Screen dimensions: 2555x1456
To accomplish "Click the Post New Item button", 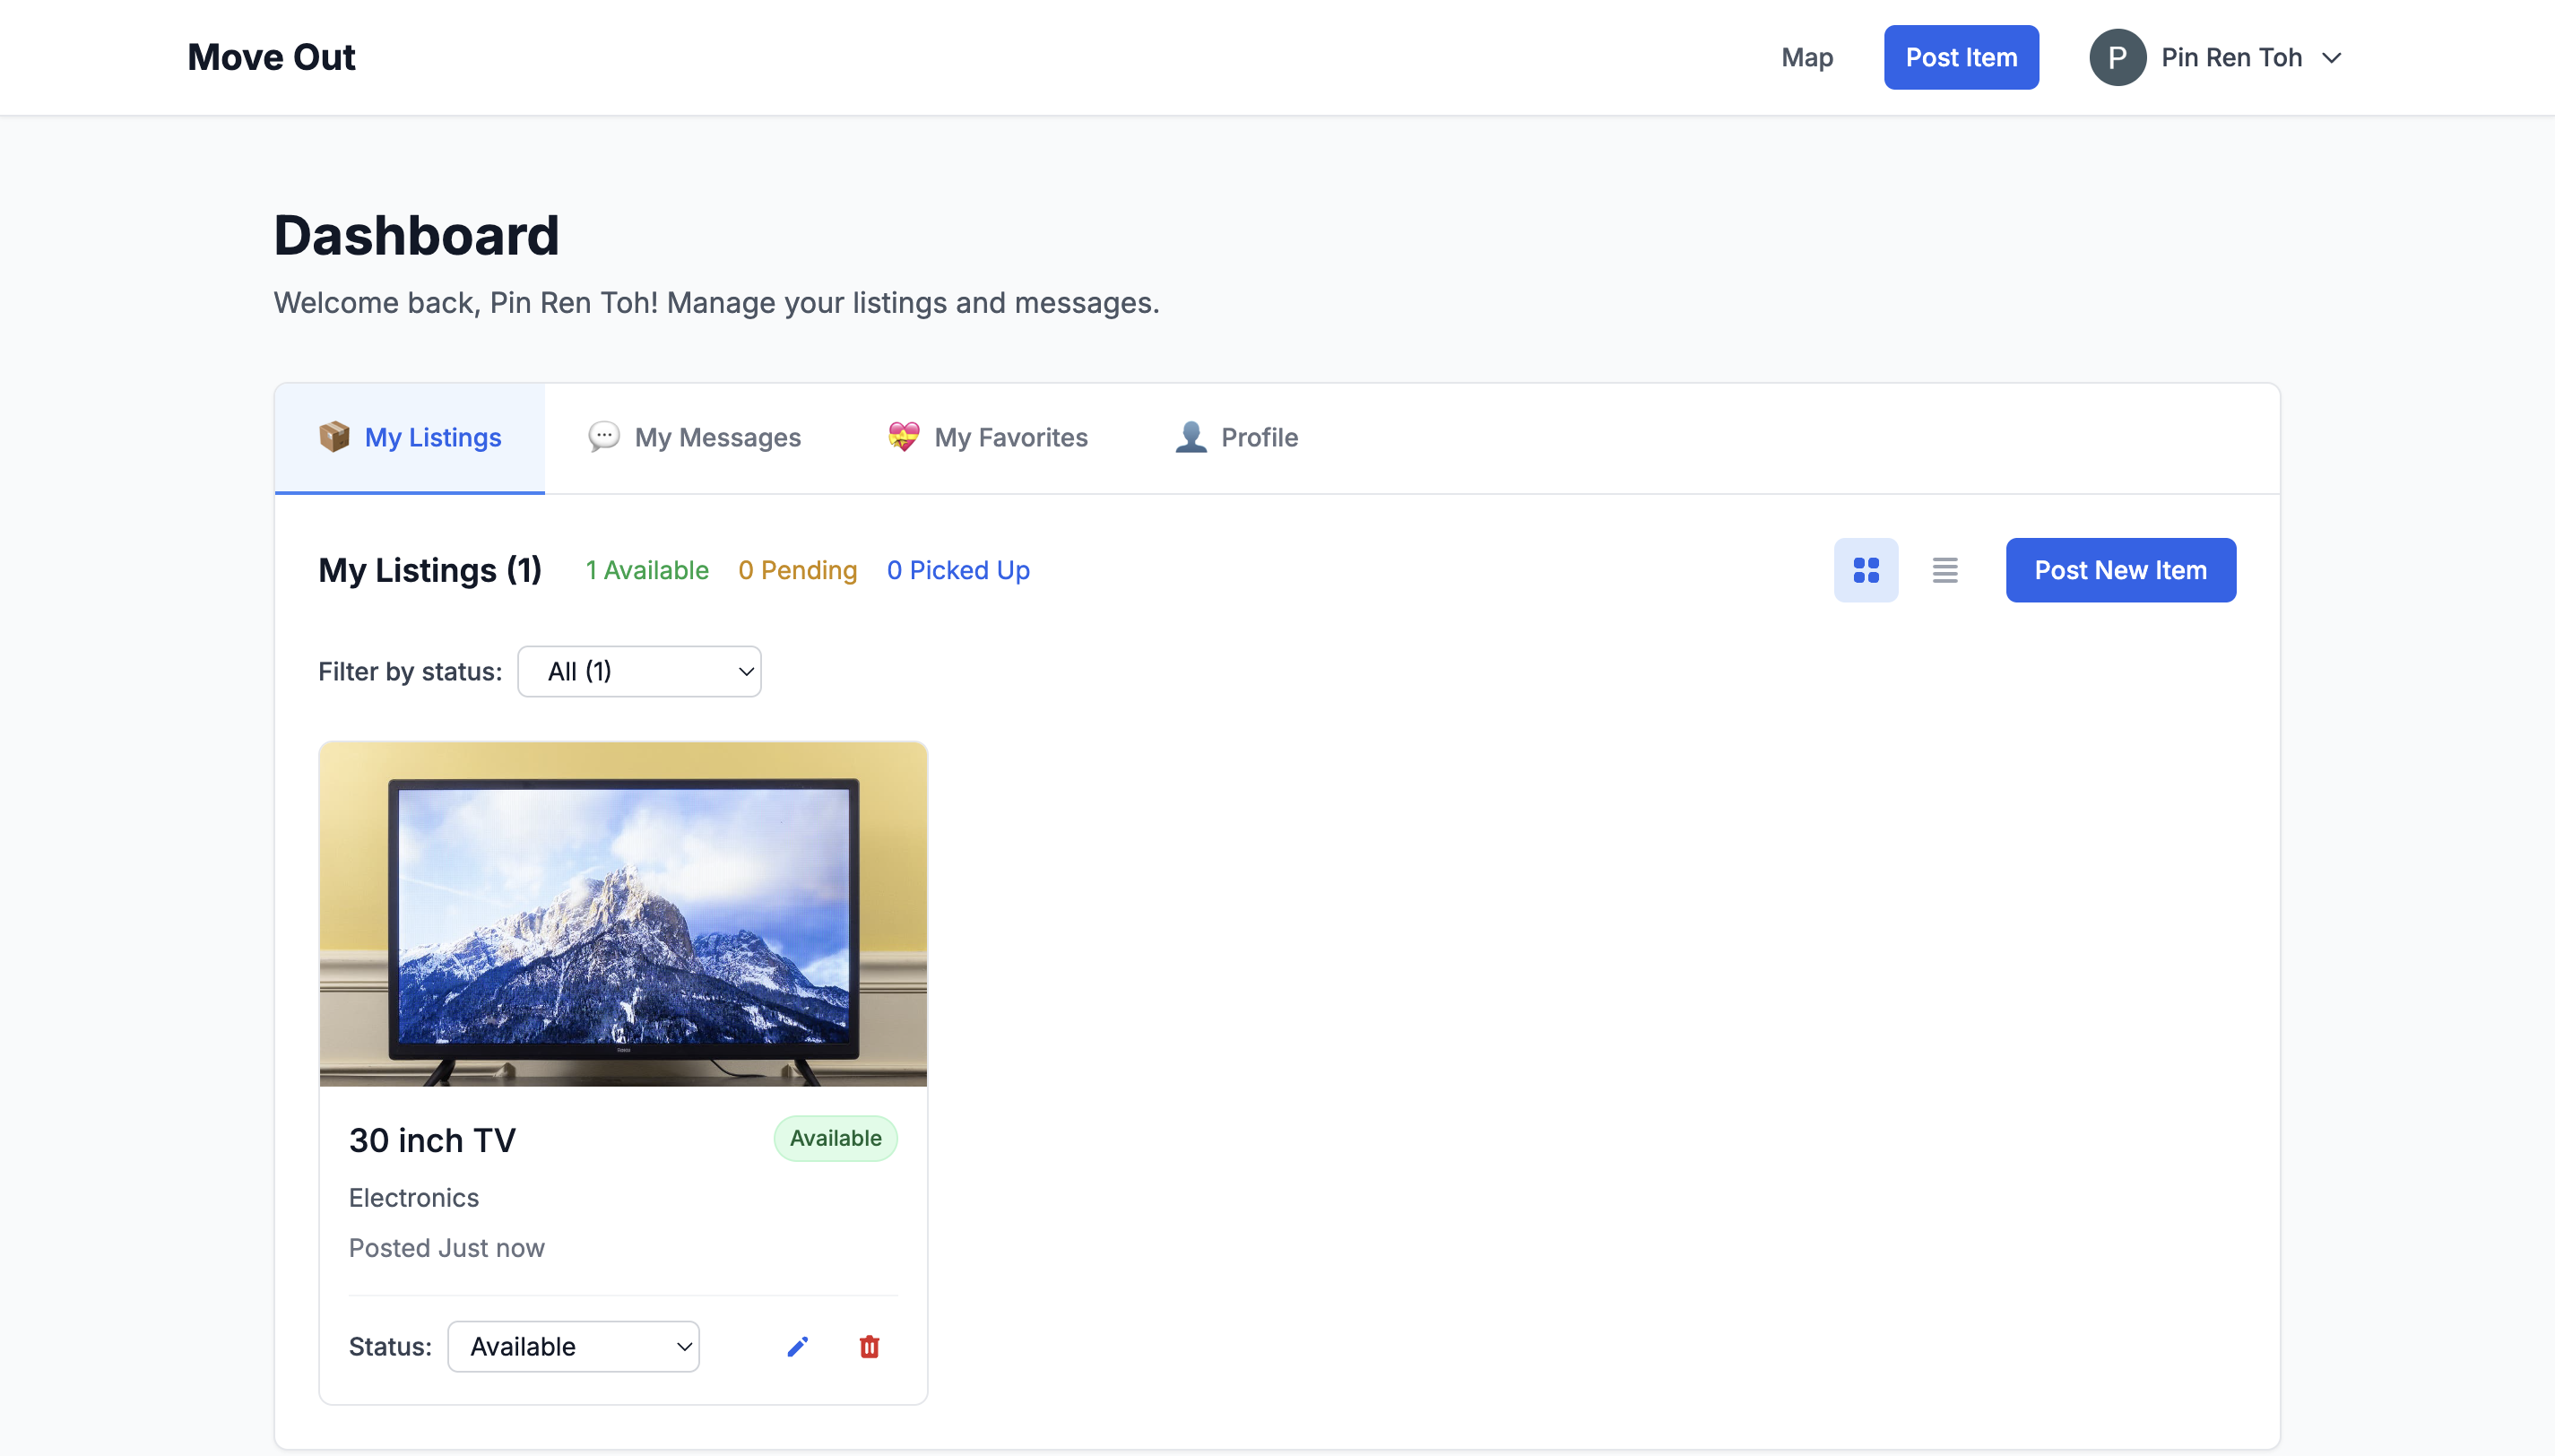I will [2120, 570].
